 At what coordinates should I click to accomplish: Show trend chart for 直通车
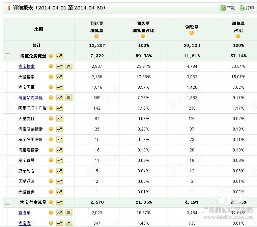pyautogui.click(x=59, y=213)
